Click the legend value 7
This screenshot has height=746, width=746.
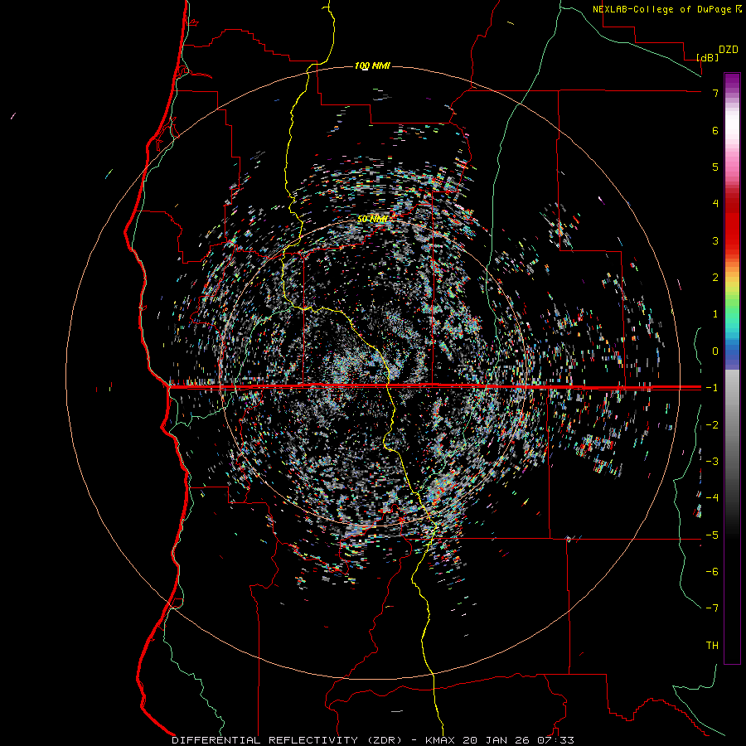[715, 93]
